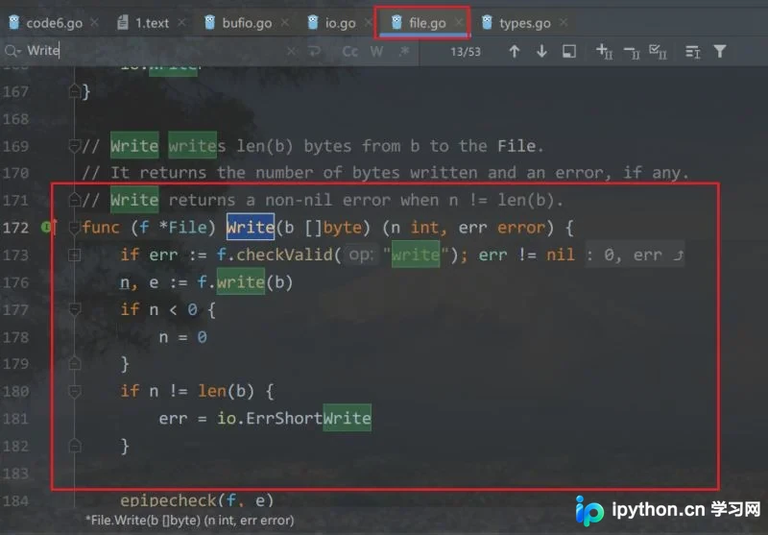Viewport: 768px width, 535px height.
Task: Click fold end marker on line 179
Action: pos(75,363)
